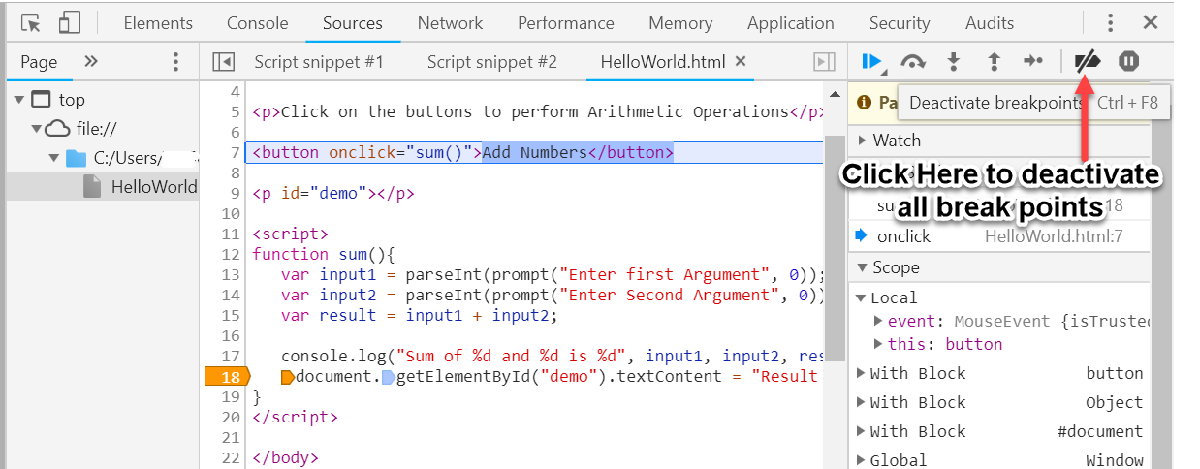Select the HelloWorld.html editor tab
The image size is (1200, 469).
click(663, 62)
